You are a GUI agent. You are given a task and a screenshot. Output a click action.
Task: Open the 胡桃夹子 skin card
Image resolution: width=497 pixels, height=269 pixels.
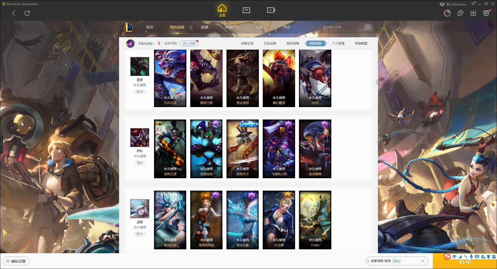coord(243,149)
